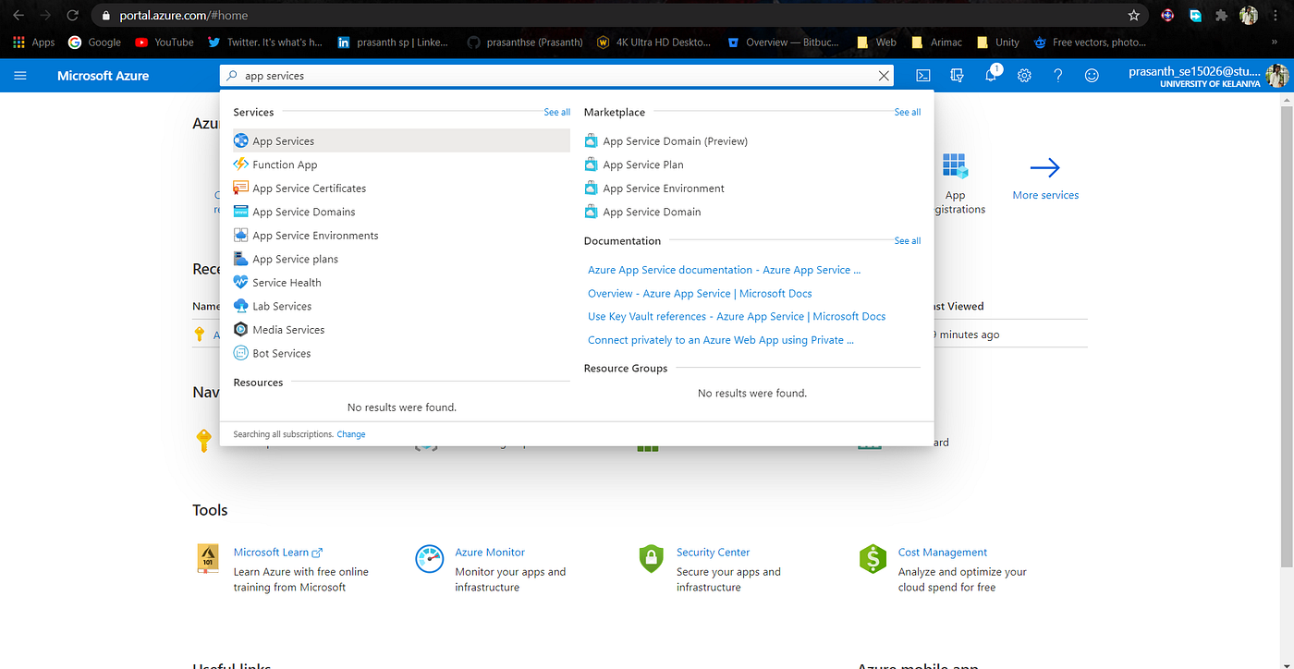Screen dimensions: 1294x669
Task: Click See all next to Marketplace
Action: [x=907, y=112]
